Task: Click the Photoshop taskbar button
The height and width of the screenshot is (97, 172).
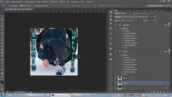Action: point(61,95)
